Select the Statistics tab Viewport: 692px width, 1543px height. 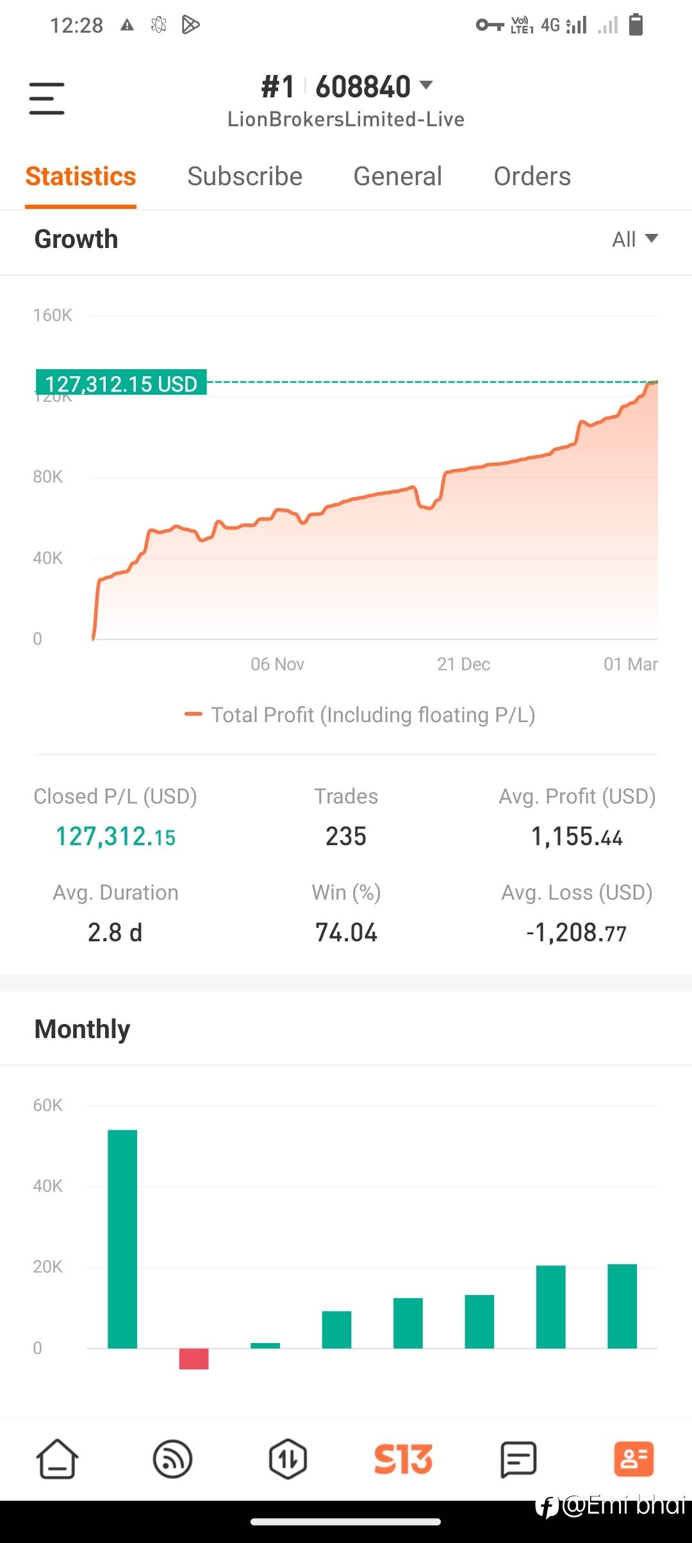pos(81,176)
